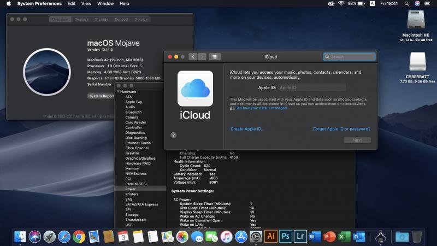Image resolution: width=437 pixels, height=246 pixels.
Task: Select Storage in System Report sidebar
Action: (x=132, y=214)
